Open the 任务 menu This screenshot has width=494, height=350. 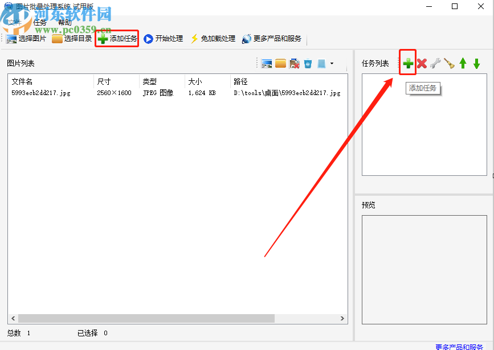[39, 22]
